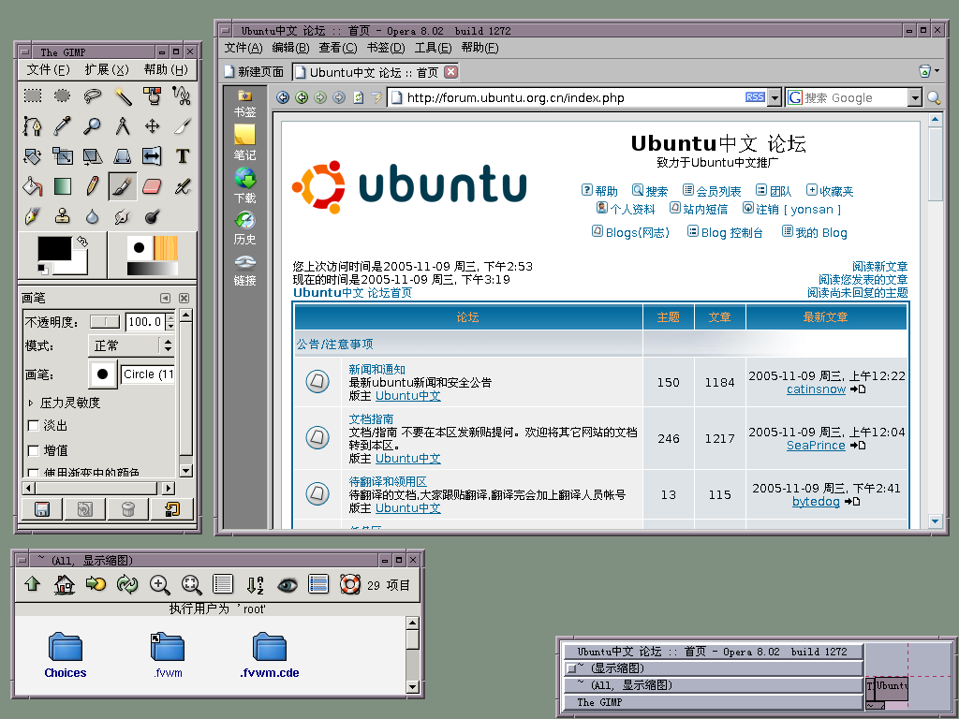Screen dimensions: 959x719
Task: Click the sort A-Z icon in file manager
Action: tap(255, 585)
